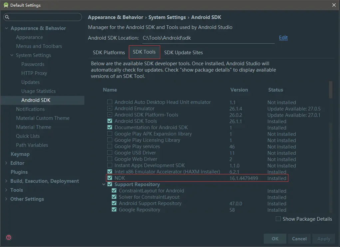Collapse Support Repository group arrow
The height and width of the screenshot is (247, 340).
click(x=104, y=184)
